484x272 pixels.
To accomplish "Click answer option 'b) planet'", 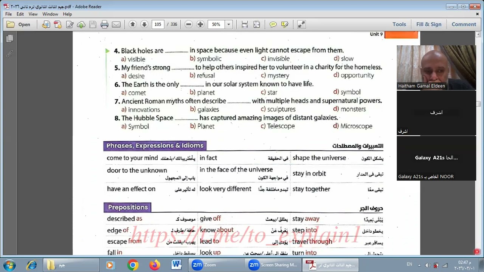I will click(202, 92).
